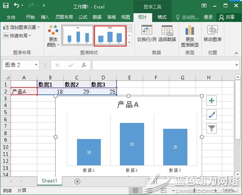Select the first chart style thumbnail

77,35
